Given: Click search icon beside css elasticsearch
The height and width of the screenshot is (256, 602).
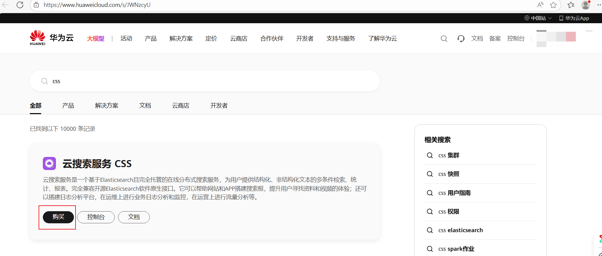Looking at the screenshot, I should click(x=430, y=230).
